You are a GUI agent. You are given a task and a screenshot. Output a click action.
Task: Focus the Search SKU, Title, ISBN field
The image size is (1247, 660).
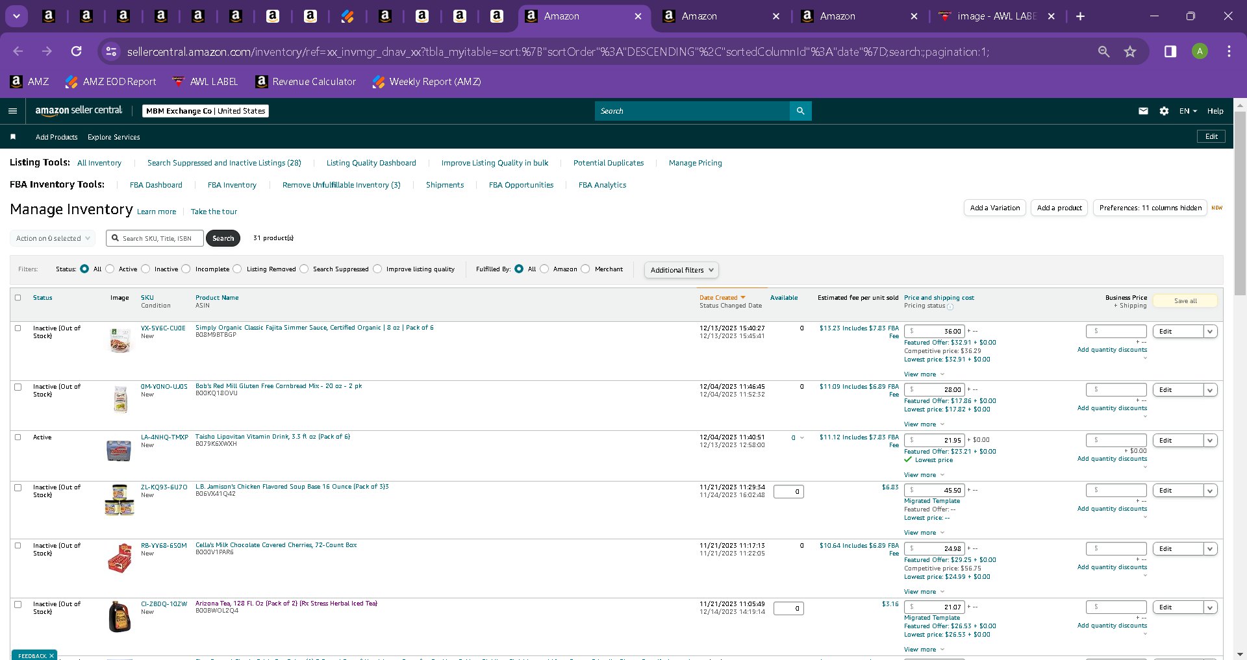coord(155,238)
